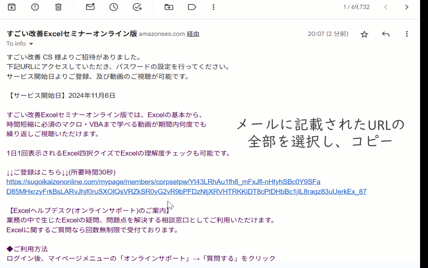The image size is (428, 268).
Task: Open message options three-dot menu
Action: 407,34
